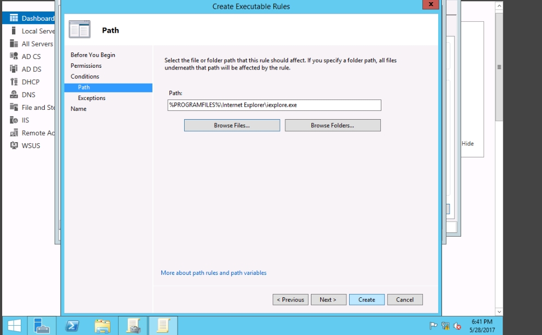Click the Browse Folders button

click(x=332, y=126)
